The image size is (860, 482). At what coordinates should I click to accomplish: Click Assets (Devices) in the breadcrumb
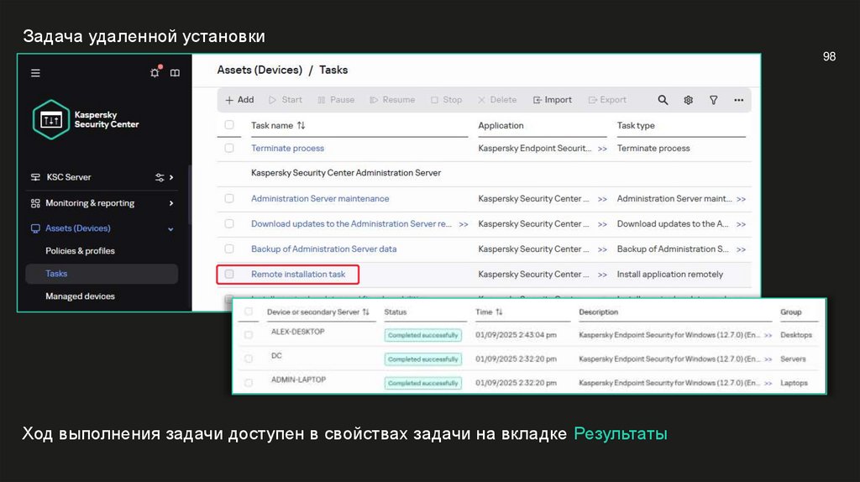click(260, 70)
